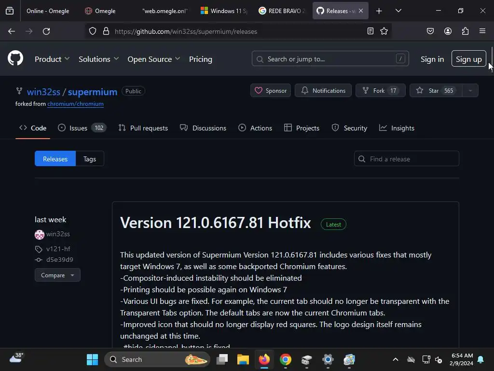Switch to the Projects tab
Screen dimensions: 494x371
click(302, 128)
